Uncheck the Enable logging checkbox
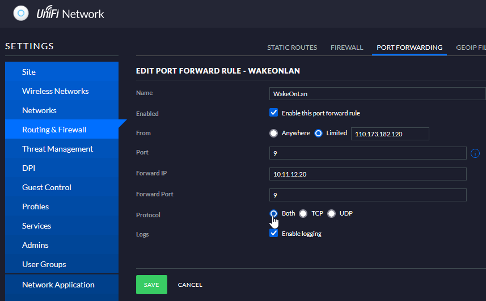The width and height of the screenshot is (486, 301). click(x=273, y=233)
